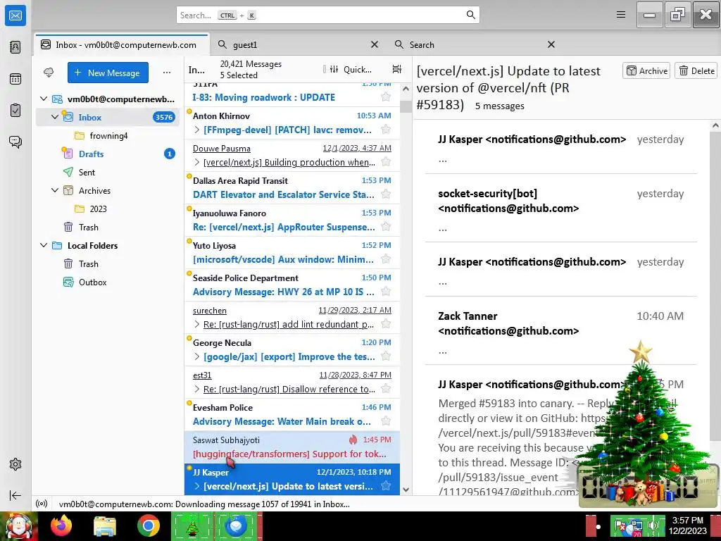
Task: Click the message list scrollbar up arrow
Action: point(406,89)
